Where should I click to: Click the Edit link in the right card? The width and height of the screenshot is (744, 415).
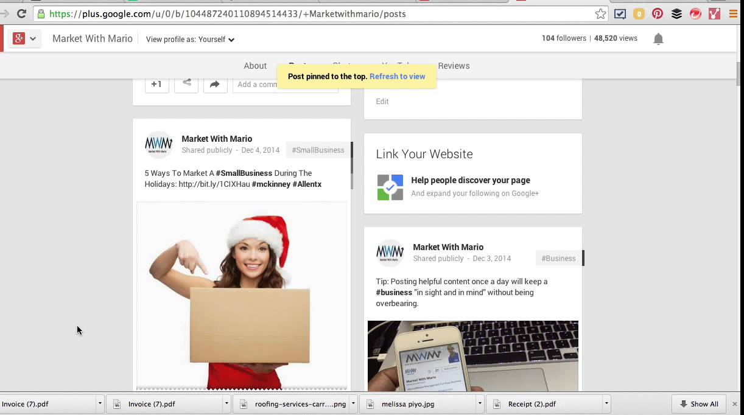[382, 102]
